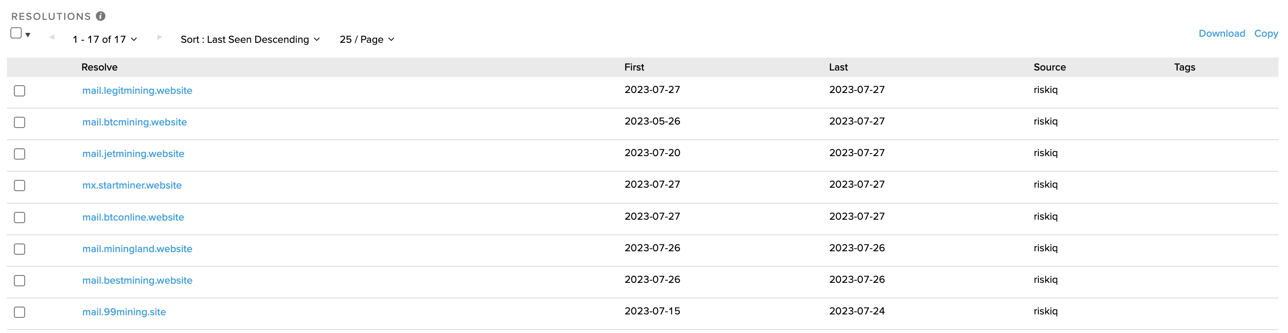This screenshot has height=333, width=1288.
Task: Open the Resolutions info icon
Action: pos(101,16)
